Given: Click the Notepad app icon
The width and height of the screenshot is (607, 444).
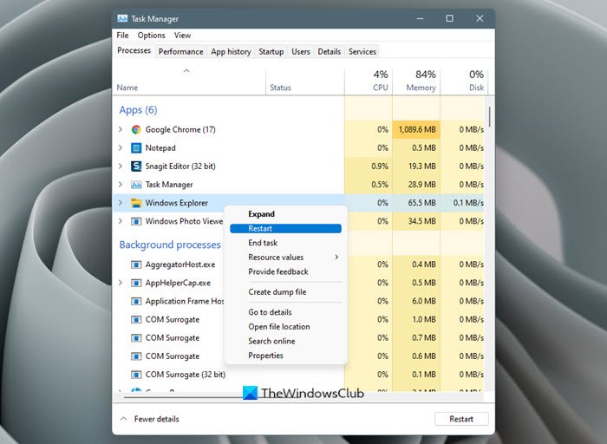Looking at the screenshot, I should pos(136,148).
